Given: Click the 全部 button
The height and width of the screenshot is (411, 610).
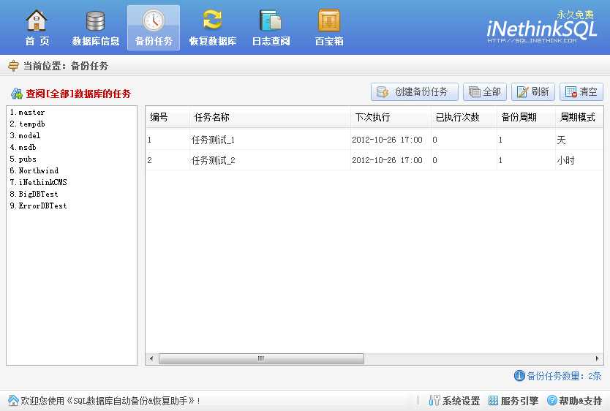Looking at the screenshot, I should pyautogui.click(x=485, y=91).
